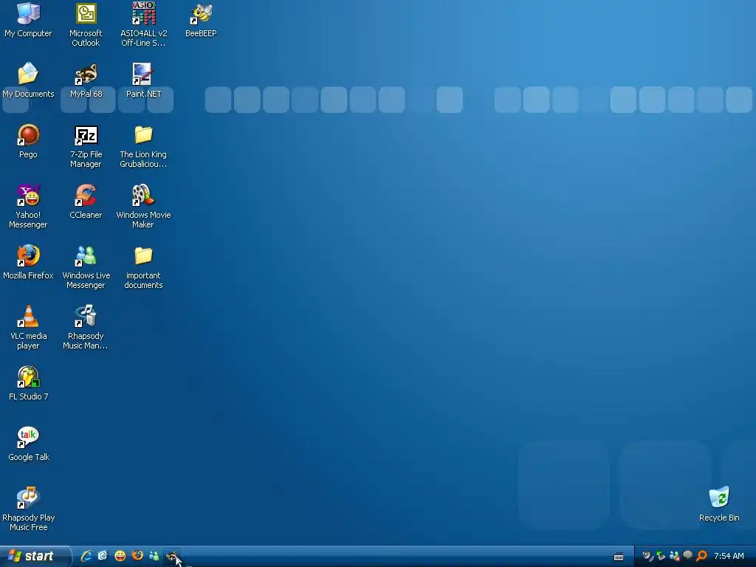Open the BeeBEEP shortcut on desktop
Viewport: 756px width, 567px height.
click(x=201, y=20)
